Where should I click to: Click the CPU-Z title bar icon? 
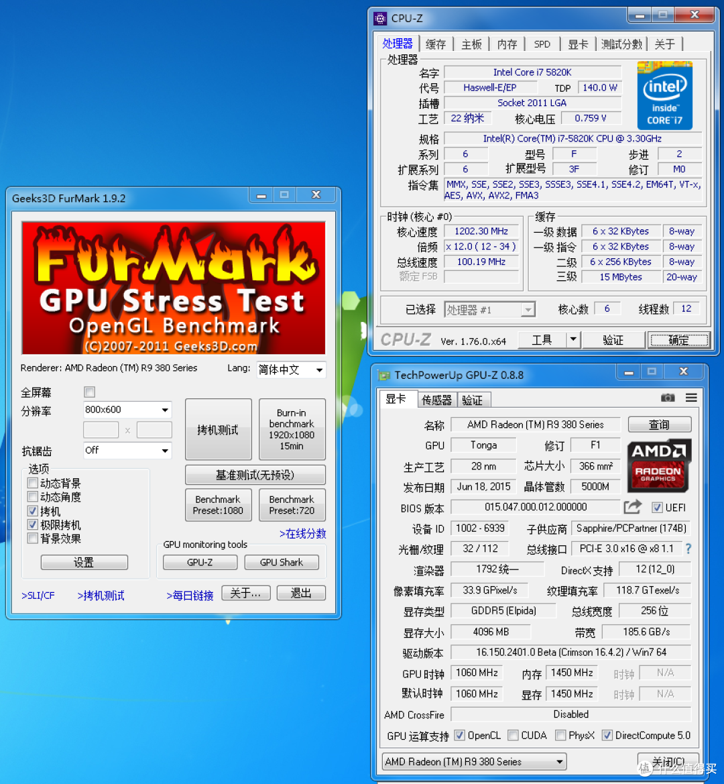coord(381,18)
